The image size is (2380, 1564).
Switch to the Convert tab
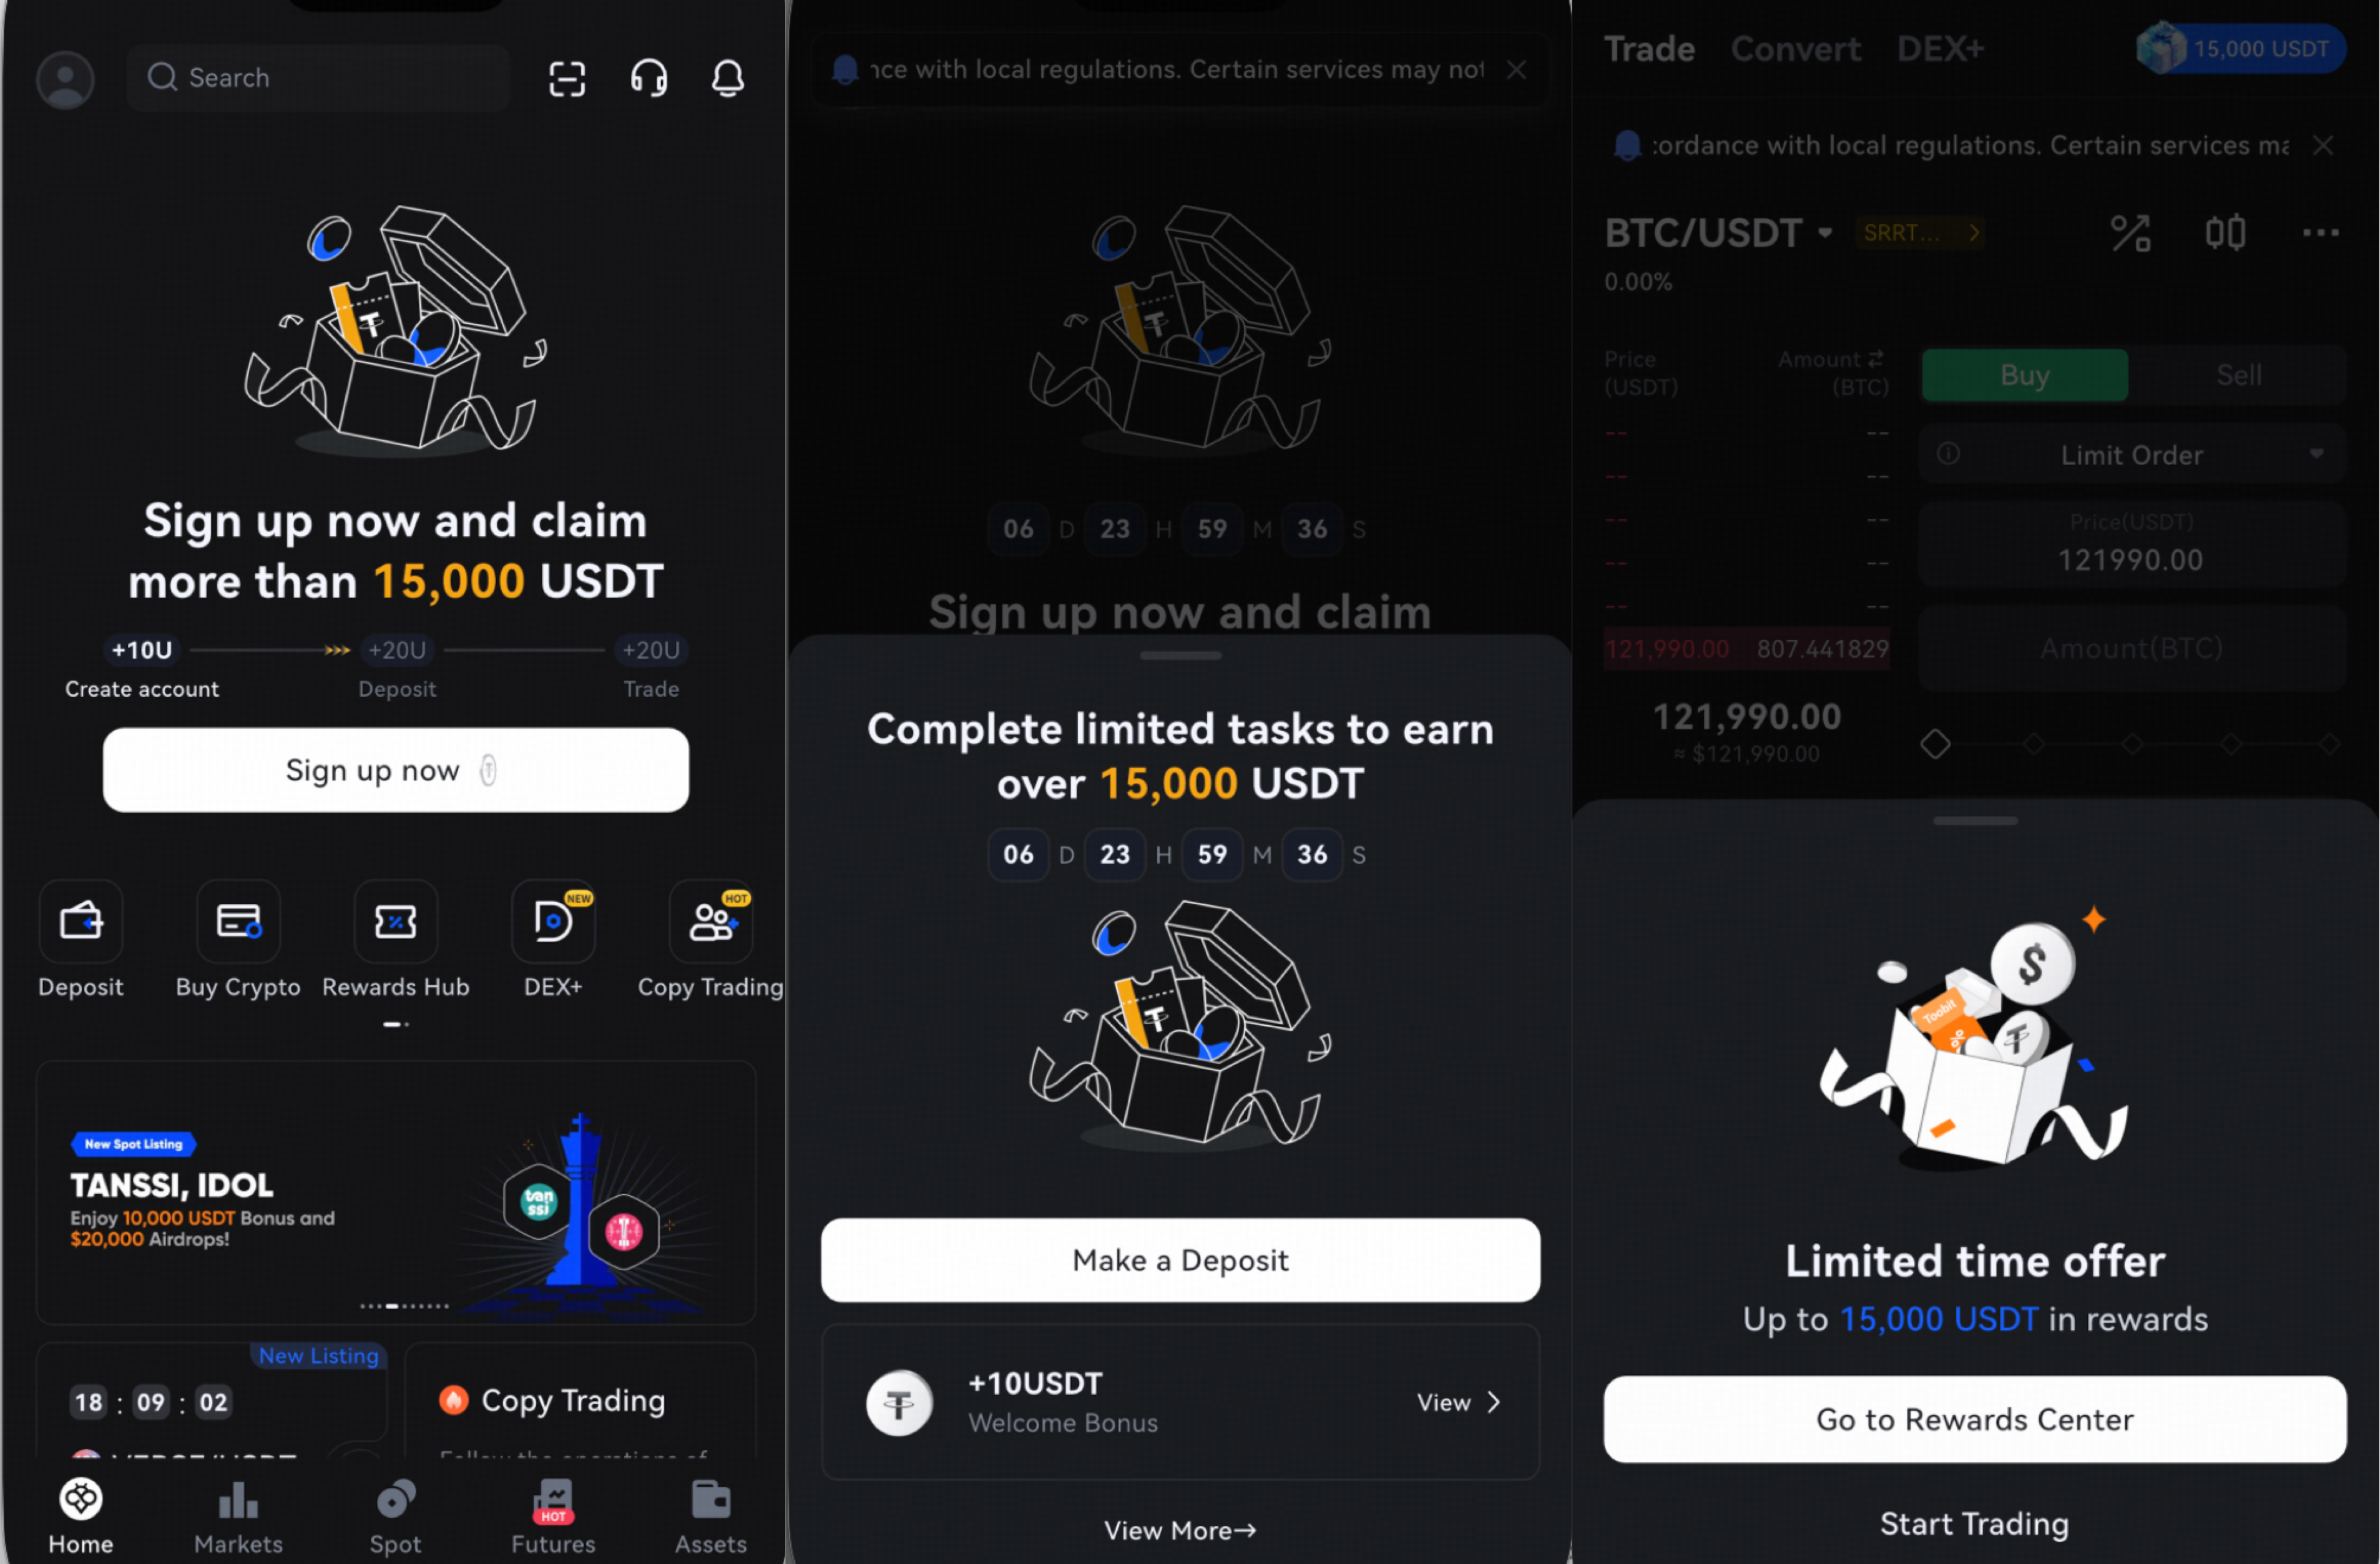pyautogui.click(x=1796, y=49)
